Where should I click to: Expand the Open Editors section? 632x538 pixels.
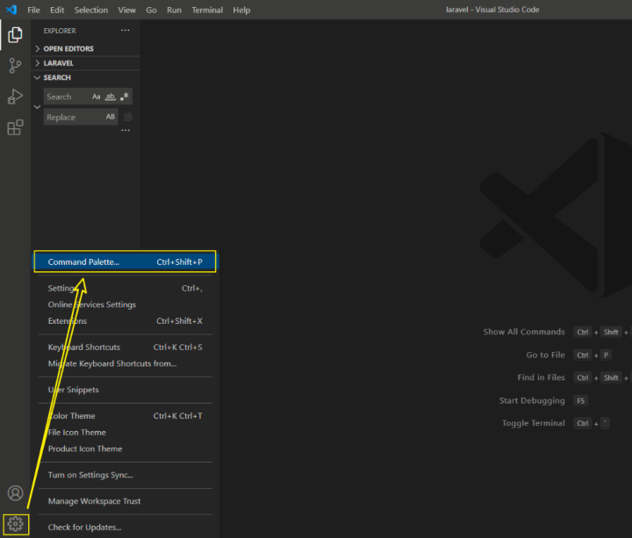(85, 49)
